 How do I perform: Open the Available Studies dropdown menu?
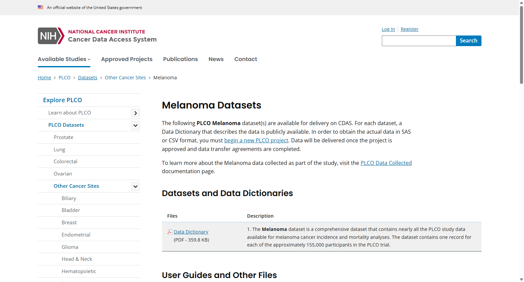pos(64,59)
